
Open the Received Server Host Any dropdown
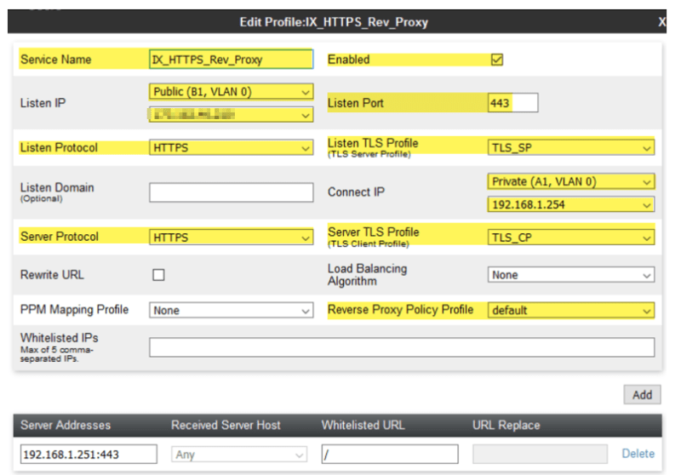point(239,455)
